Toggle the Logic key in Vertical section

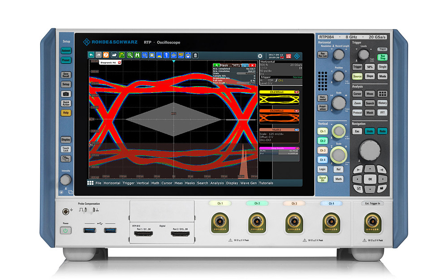[323, 169]
